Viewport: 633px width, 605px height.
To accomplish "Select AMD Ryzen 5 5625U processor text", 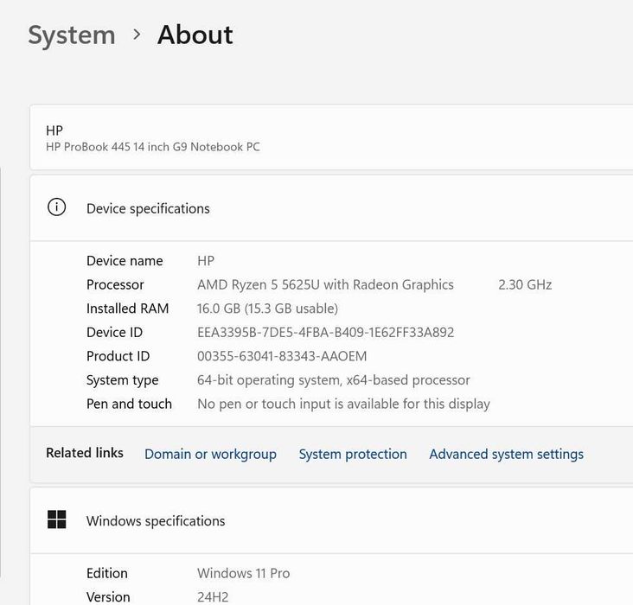I will click(325, 284).
